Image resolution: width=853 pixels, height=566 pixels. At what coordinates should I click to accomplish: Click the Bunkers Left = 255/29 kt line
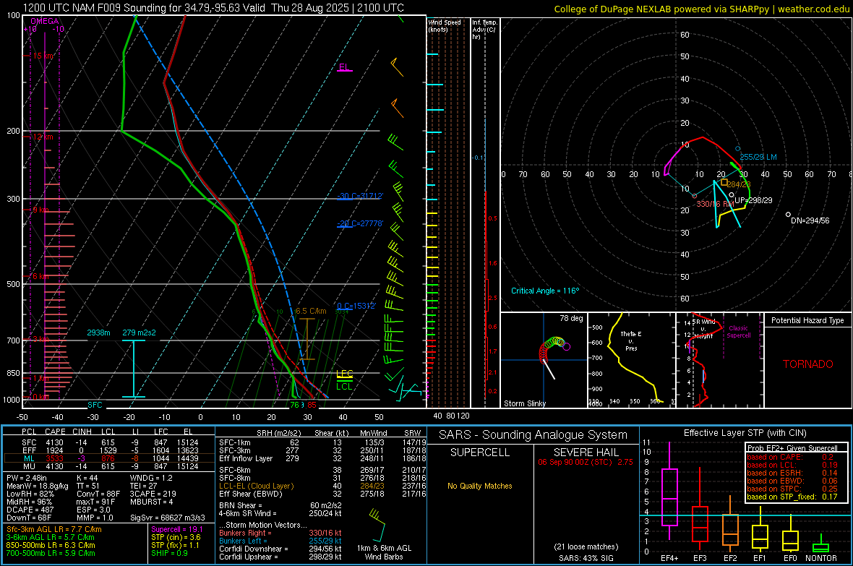point(280,541)
